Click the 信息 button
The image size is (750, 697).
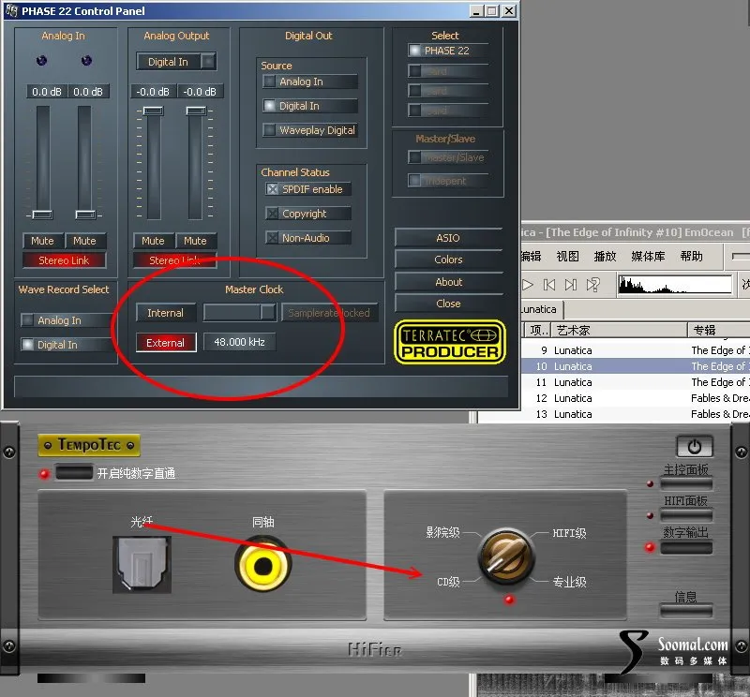click(686, 611)
